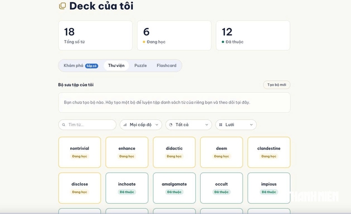Open the Flashcard tab
351x214 pixels.
pos(167,66)
